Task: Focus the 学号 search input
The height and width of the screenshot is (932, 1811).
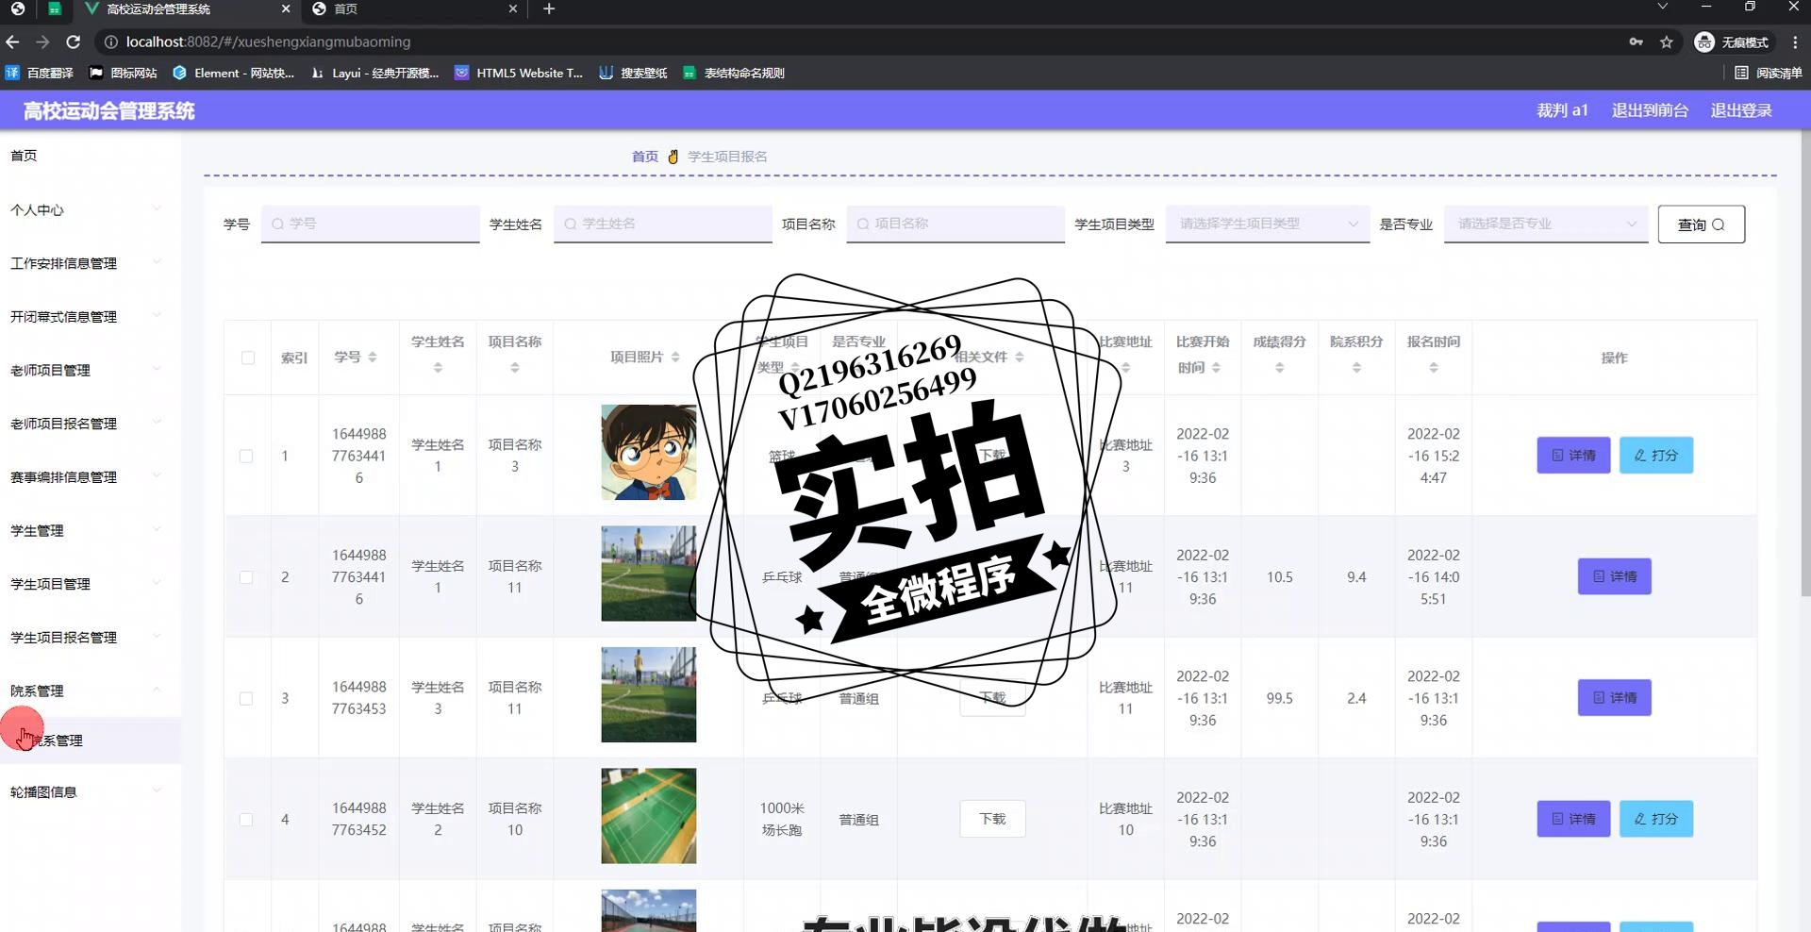Action: coord(371,224)
